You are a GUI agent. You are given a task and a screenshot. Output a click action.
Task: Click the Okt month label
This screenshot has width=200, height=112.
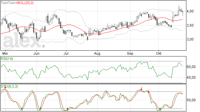click(x=159, y=53)
